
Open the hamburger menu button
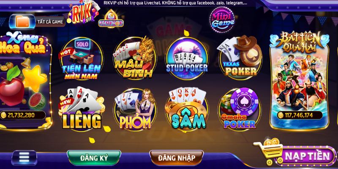24,158
